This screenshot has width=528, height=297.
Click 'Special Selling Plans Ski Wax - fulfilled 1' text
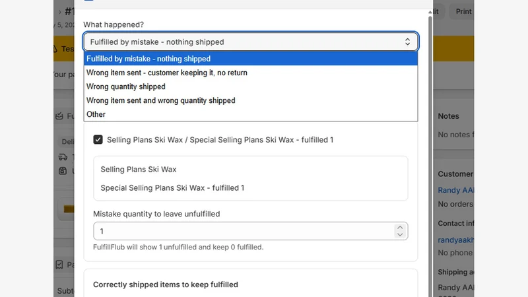coord(172,187)
